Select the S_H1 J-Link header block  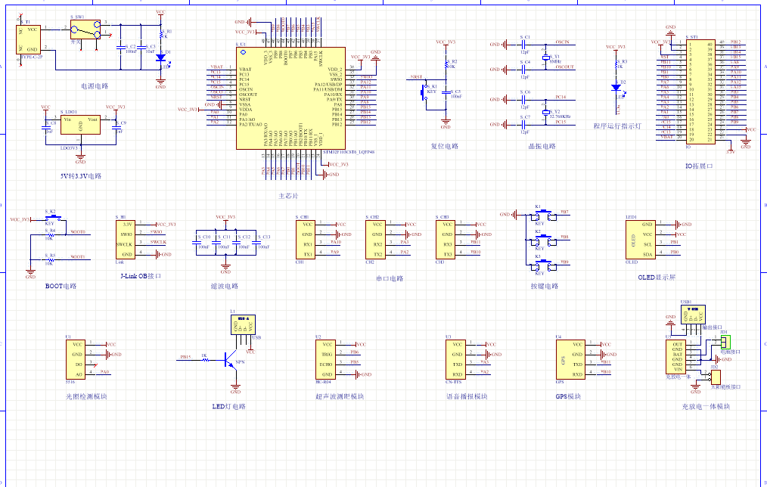pyautogui.click(x=126, y=238)
